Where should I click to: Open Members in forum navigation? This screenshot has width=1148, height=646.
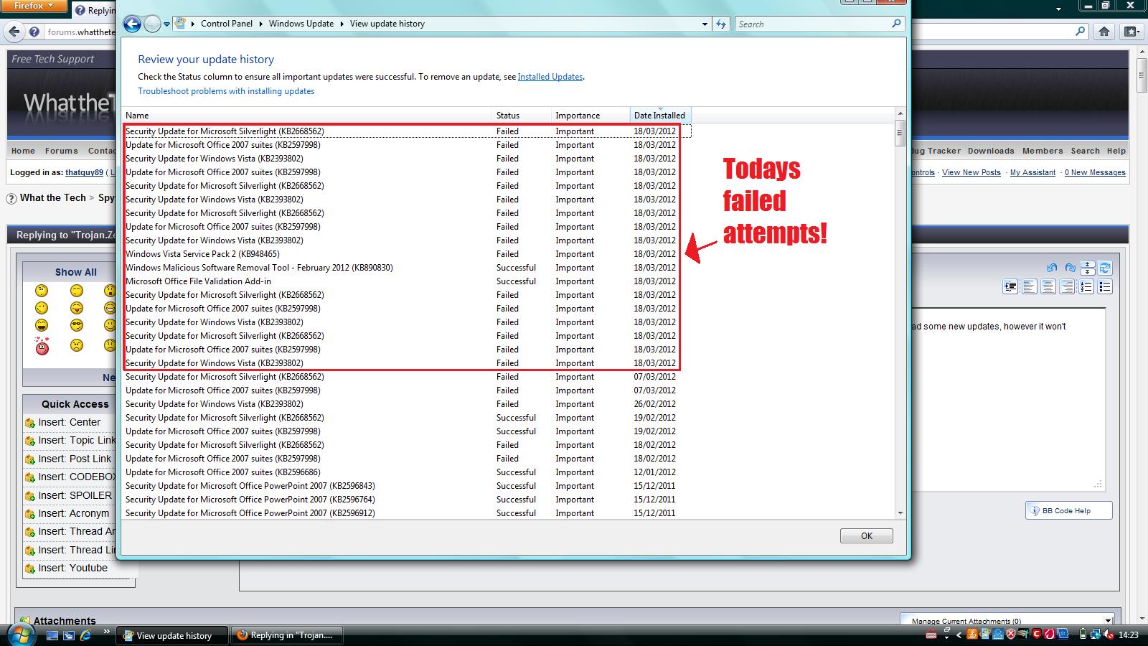(1043, 151)
